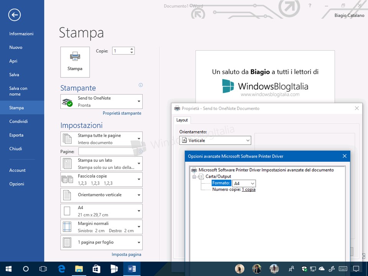
Task: Click Chiudi in the sidebar
Action: (15, 149)
